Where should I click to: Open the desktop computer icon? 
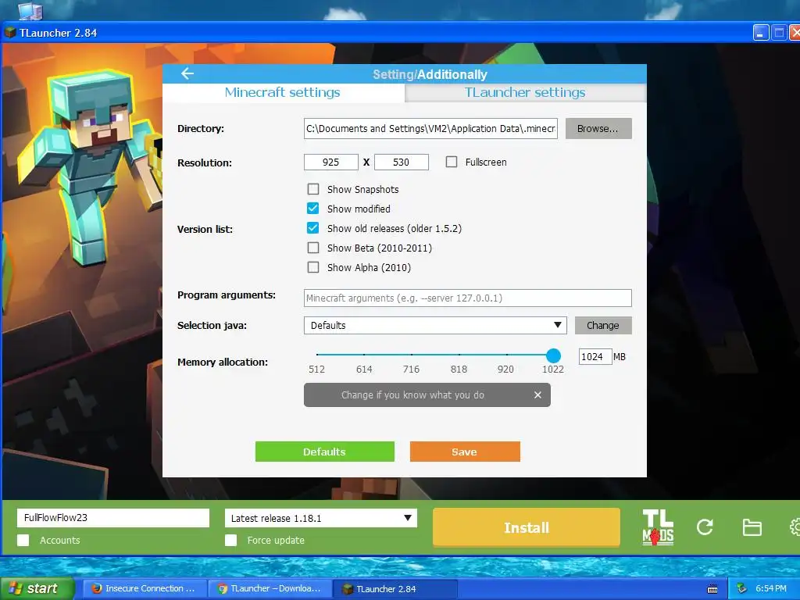[30, 10]
